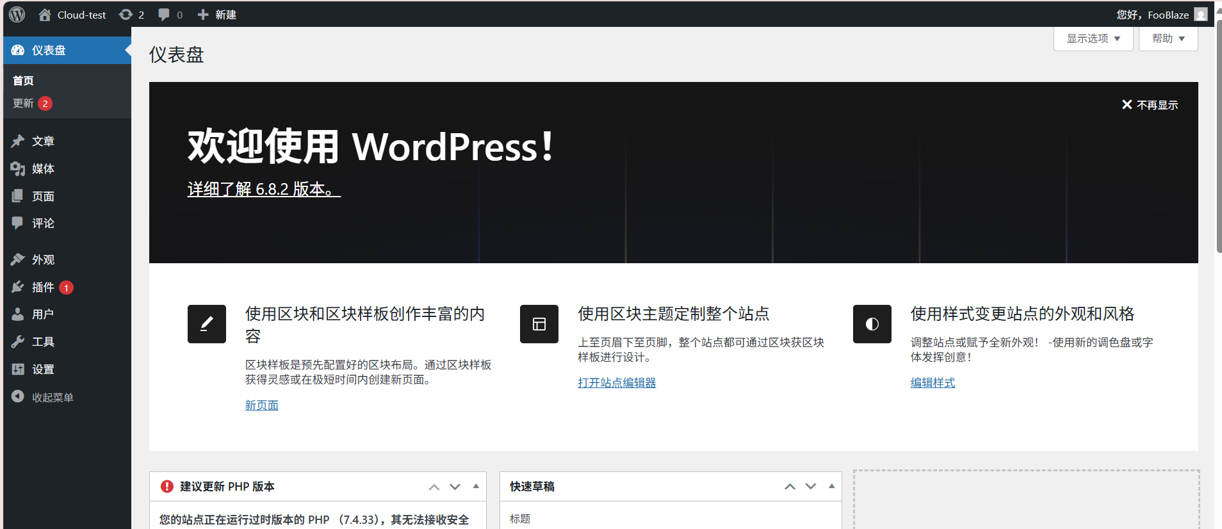
Task: Follow 详细了解 6.8.2 版本 link
Action: (264, 189)
